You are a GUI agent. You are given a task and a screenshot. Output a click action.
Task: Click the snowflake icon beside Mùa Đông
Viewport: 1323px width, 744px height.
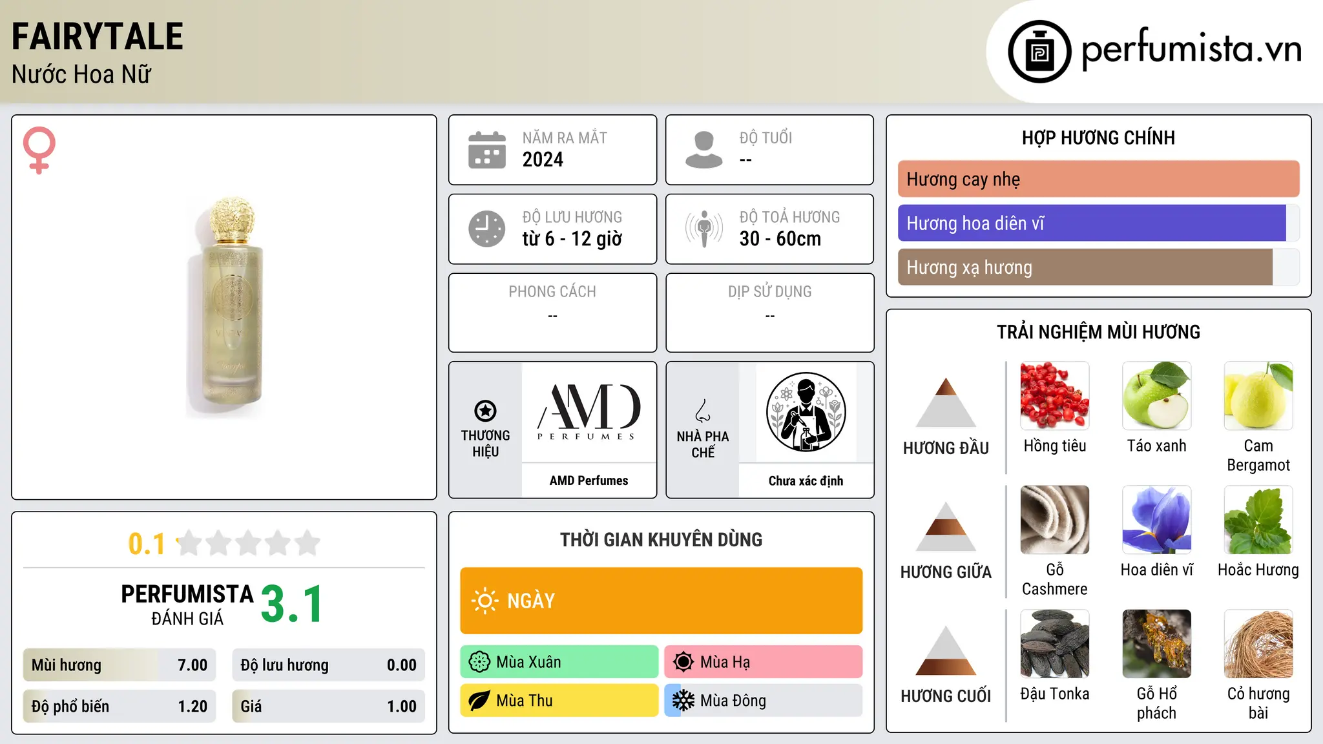[x=683, y=701]
